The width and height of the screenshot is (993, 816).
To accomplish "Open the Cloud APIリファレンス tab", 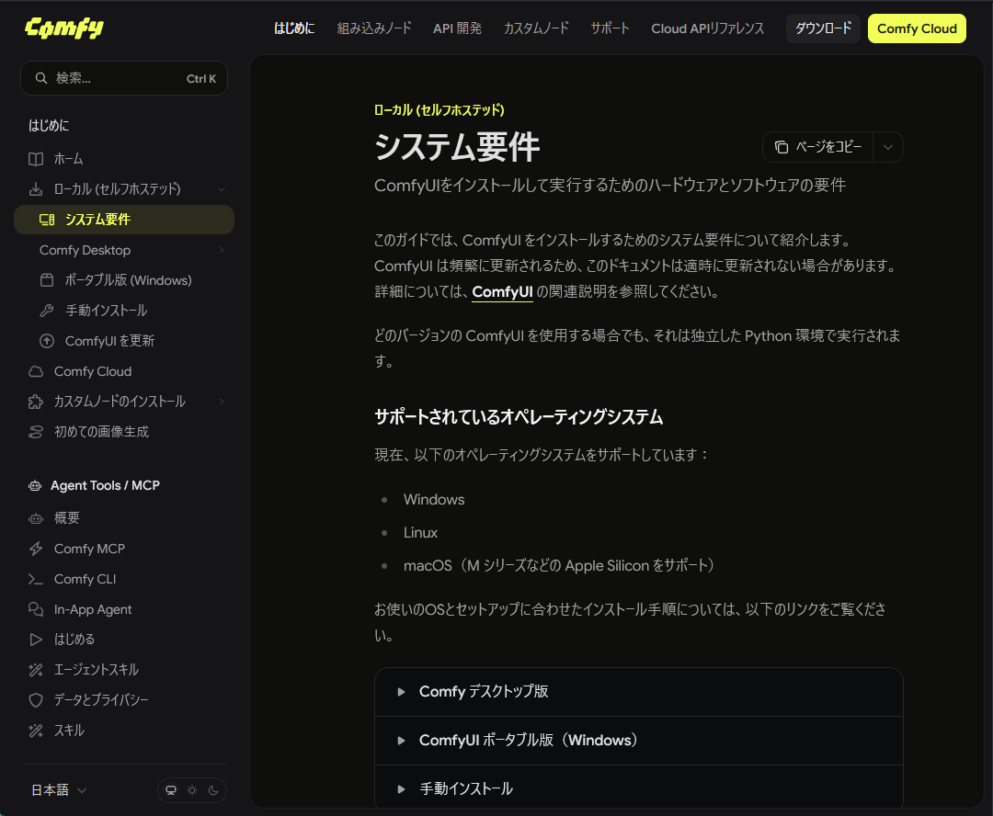I will (707, 28).
